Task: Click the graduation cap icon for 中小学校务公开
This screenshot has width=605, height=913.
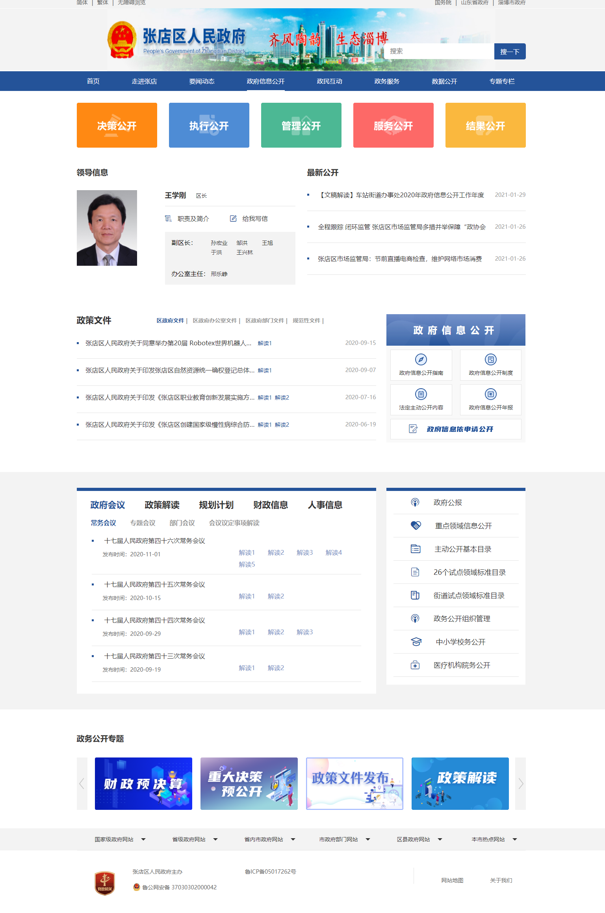Action: point(416,642)
